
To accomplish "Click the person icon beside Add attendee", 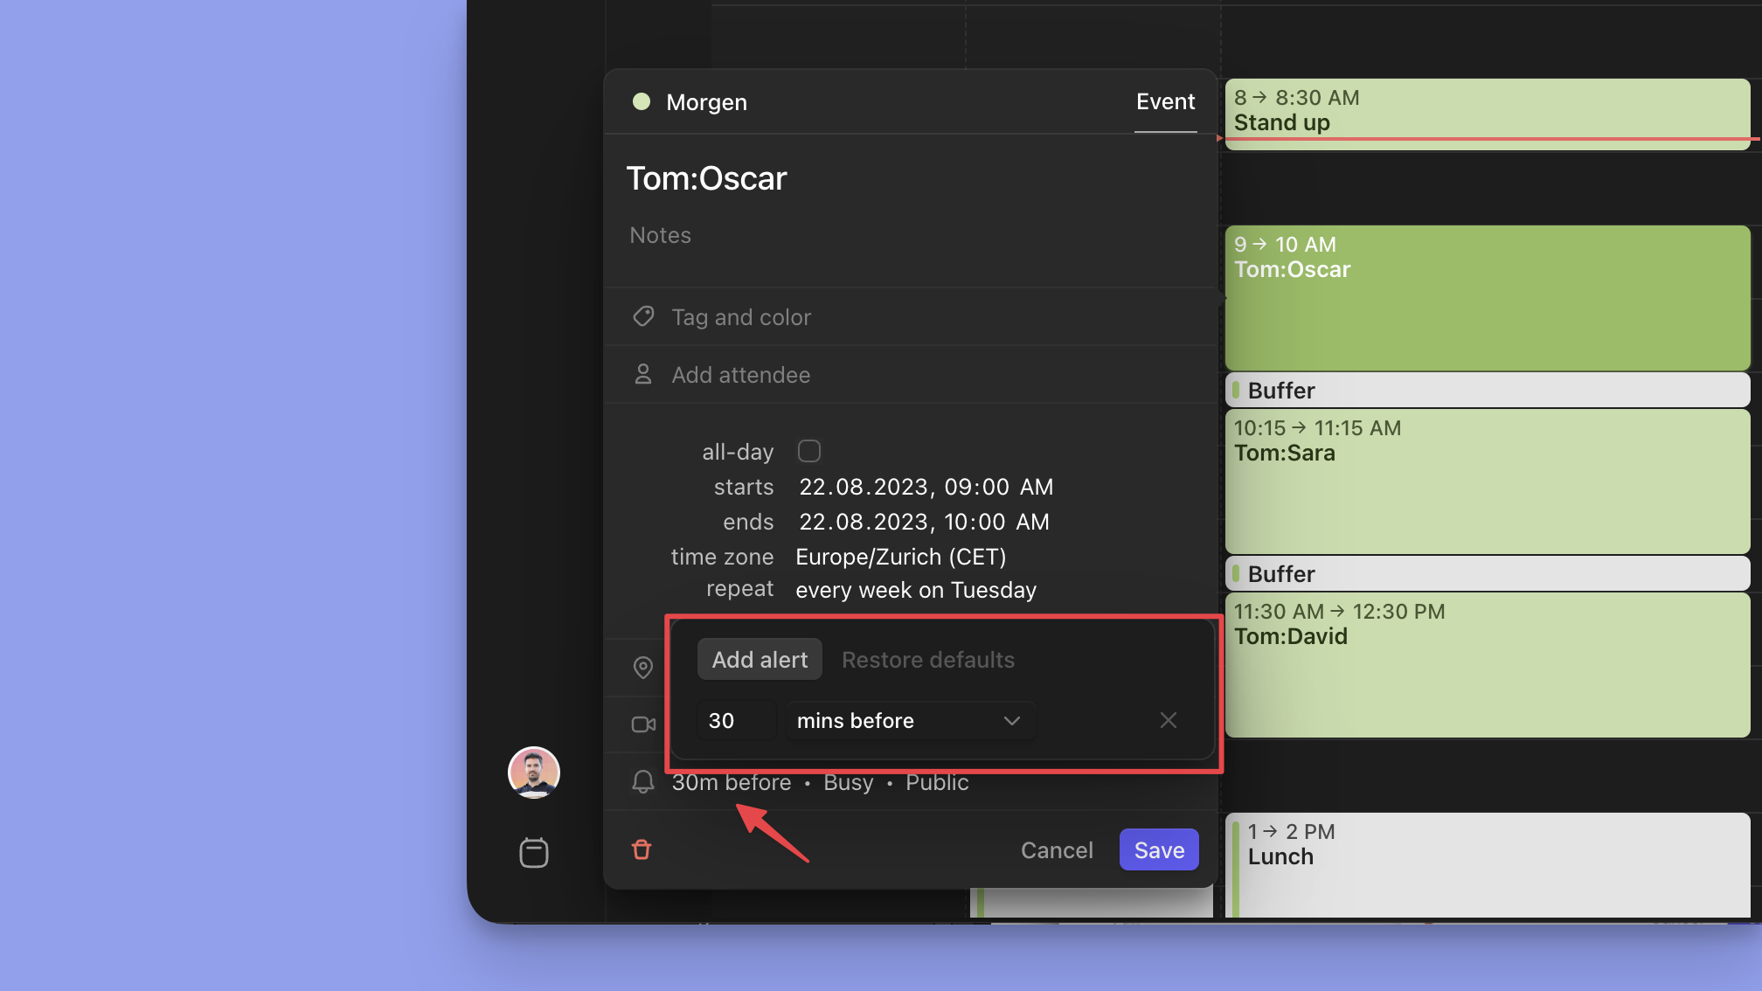I will 643,374.
